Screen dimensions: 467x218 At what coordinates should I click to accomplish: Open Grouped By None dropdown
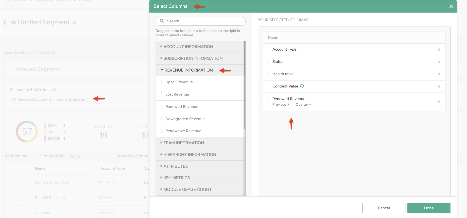(x=89, y=156)
